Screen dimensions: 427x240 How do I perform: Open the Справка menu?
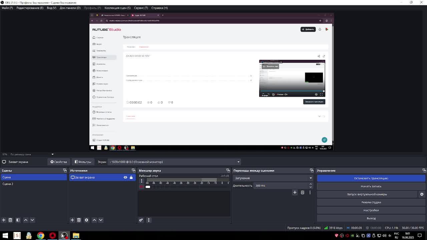tap(159, 8)
